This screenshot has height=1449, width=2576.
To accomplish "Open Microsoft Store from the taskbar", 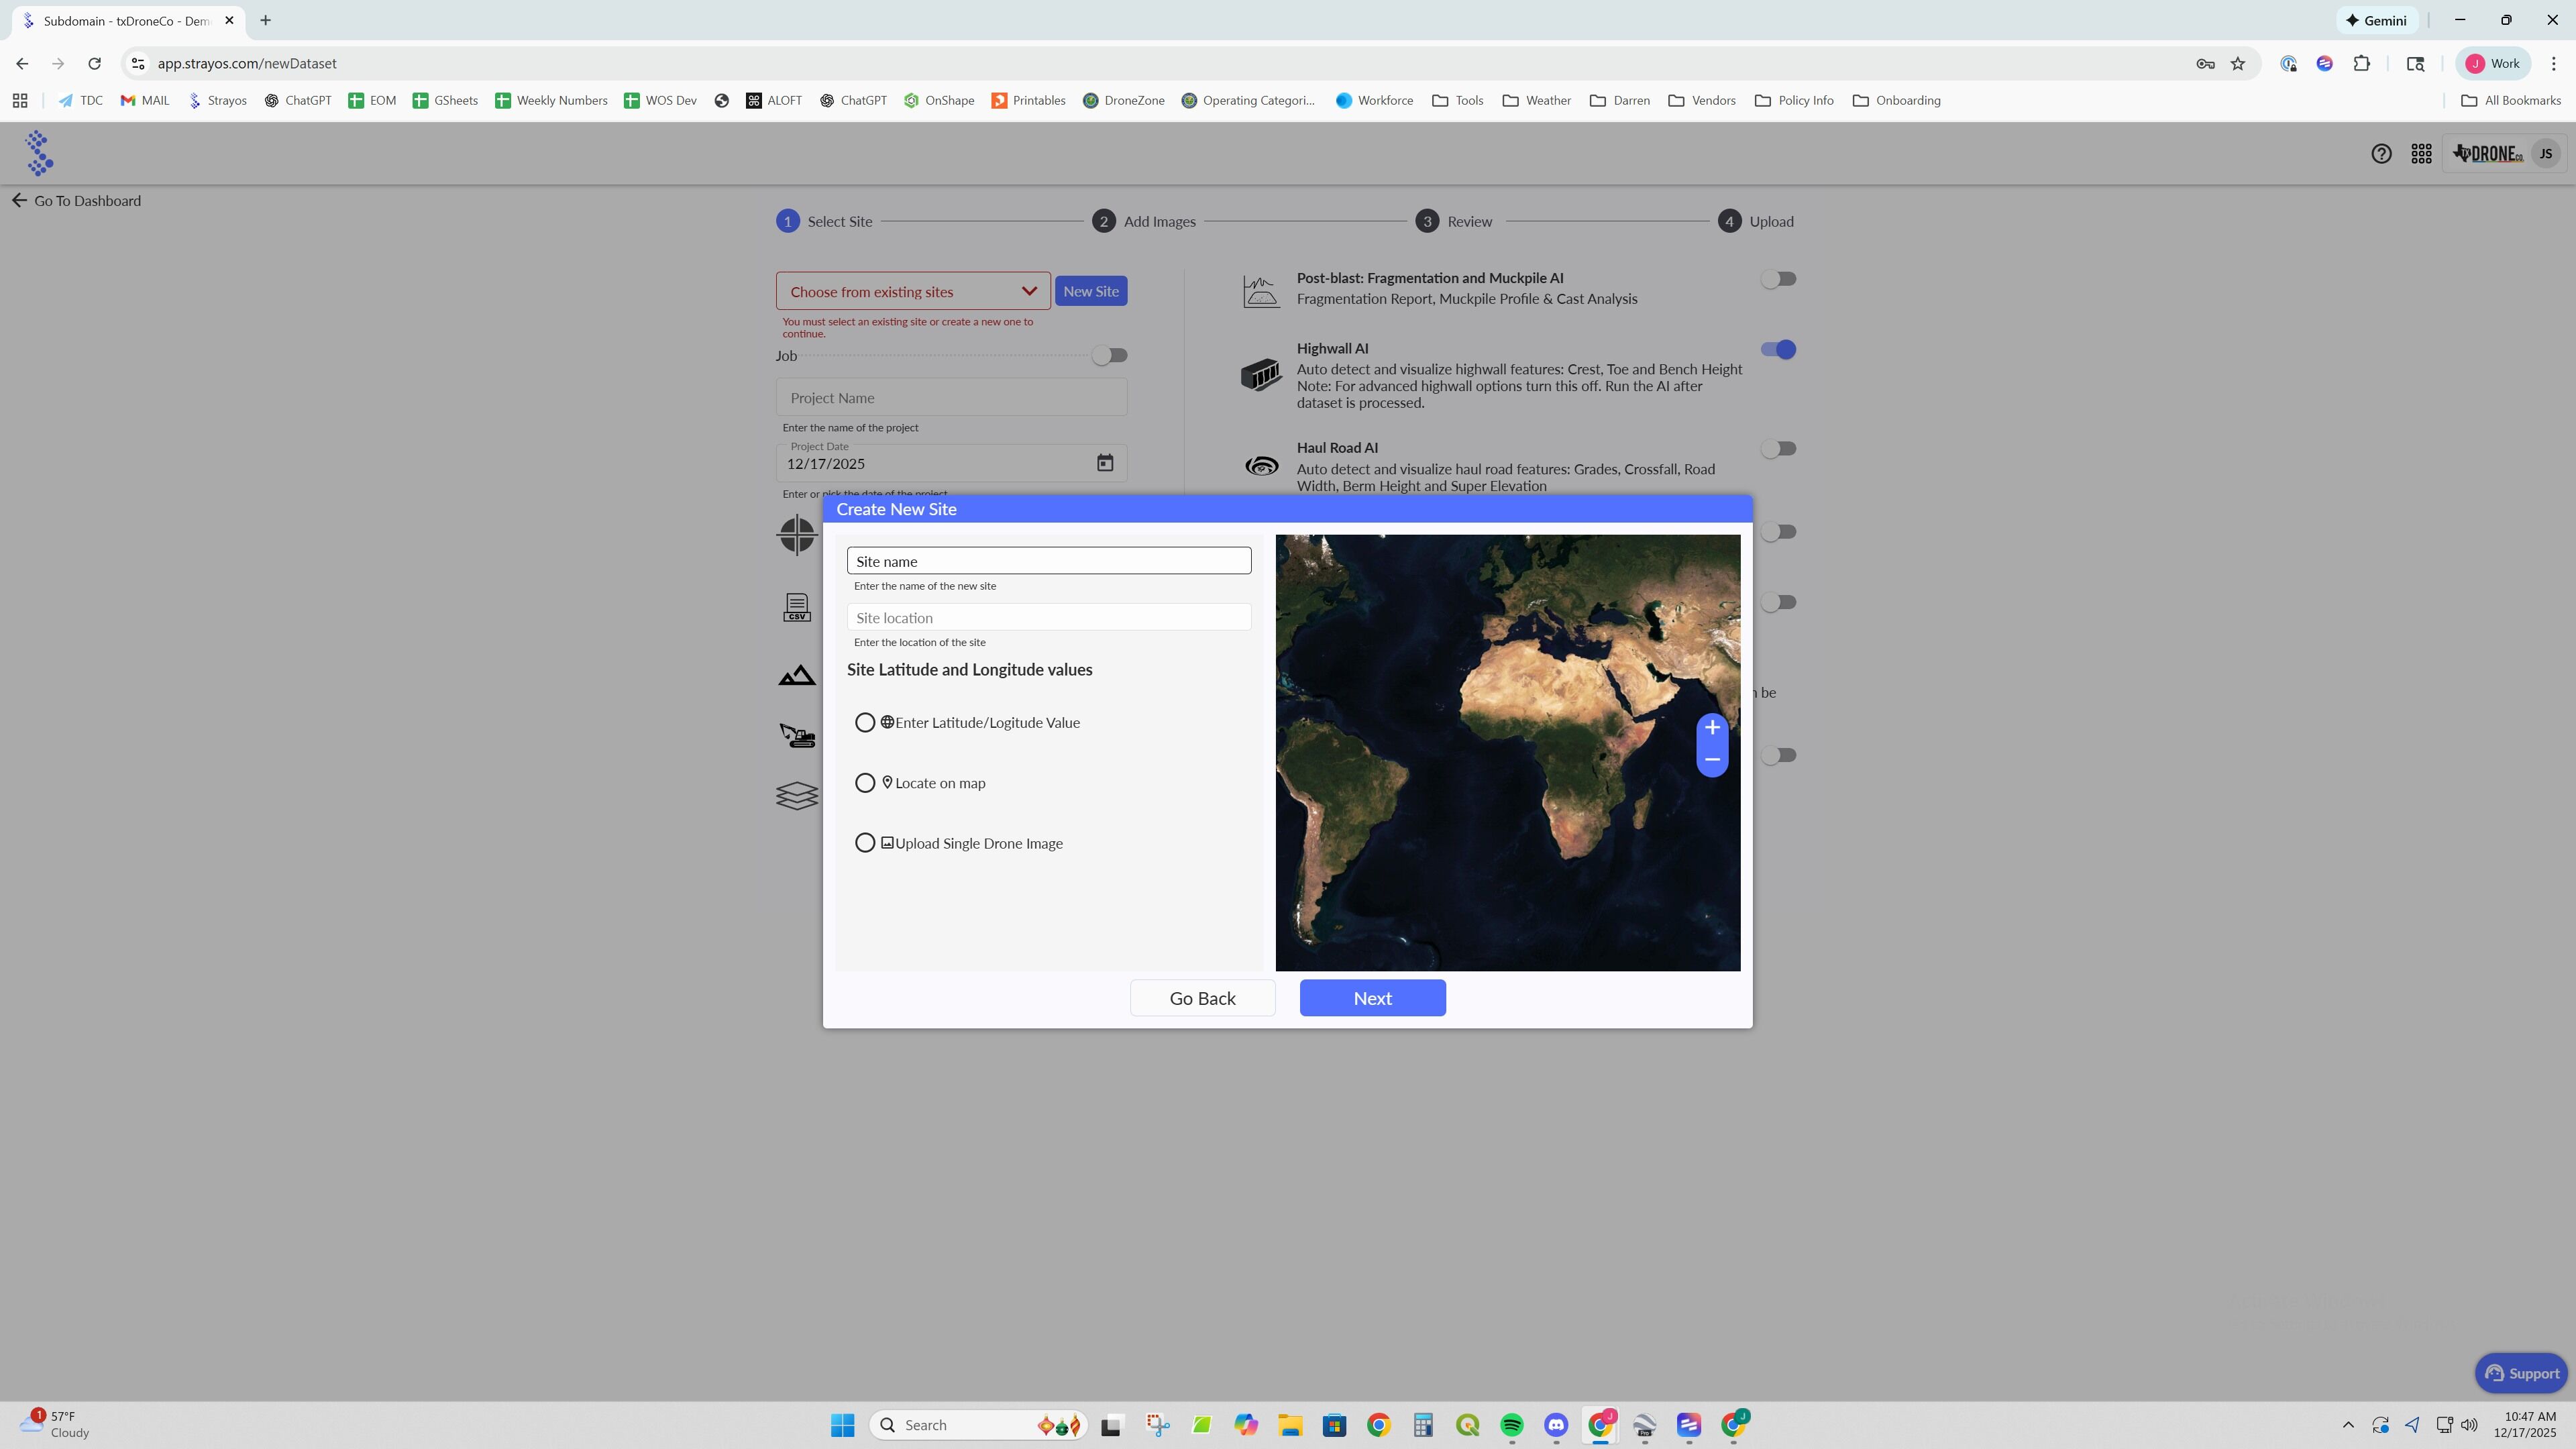I will (x=1334, y=1425).
